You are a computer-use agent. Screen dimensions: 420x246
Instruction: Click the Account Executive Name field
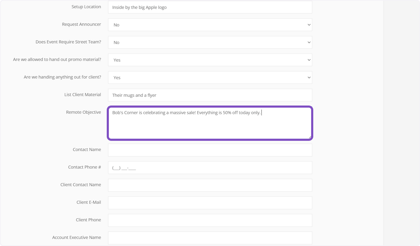210,238
